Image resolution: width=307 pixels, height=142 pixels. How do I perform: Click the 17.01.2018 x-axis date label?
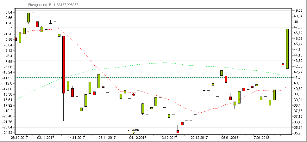point(260,138)
